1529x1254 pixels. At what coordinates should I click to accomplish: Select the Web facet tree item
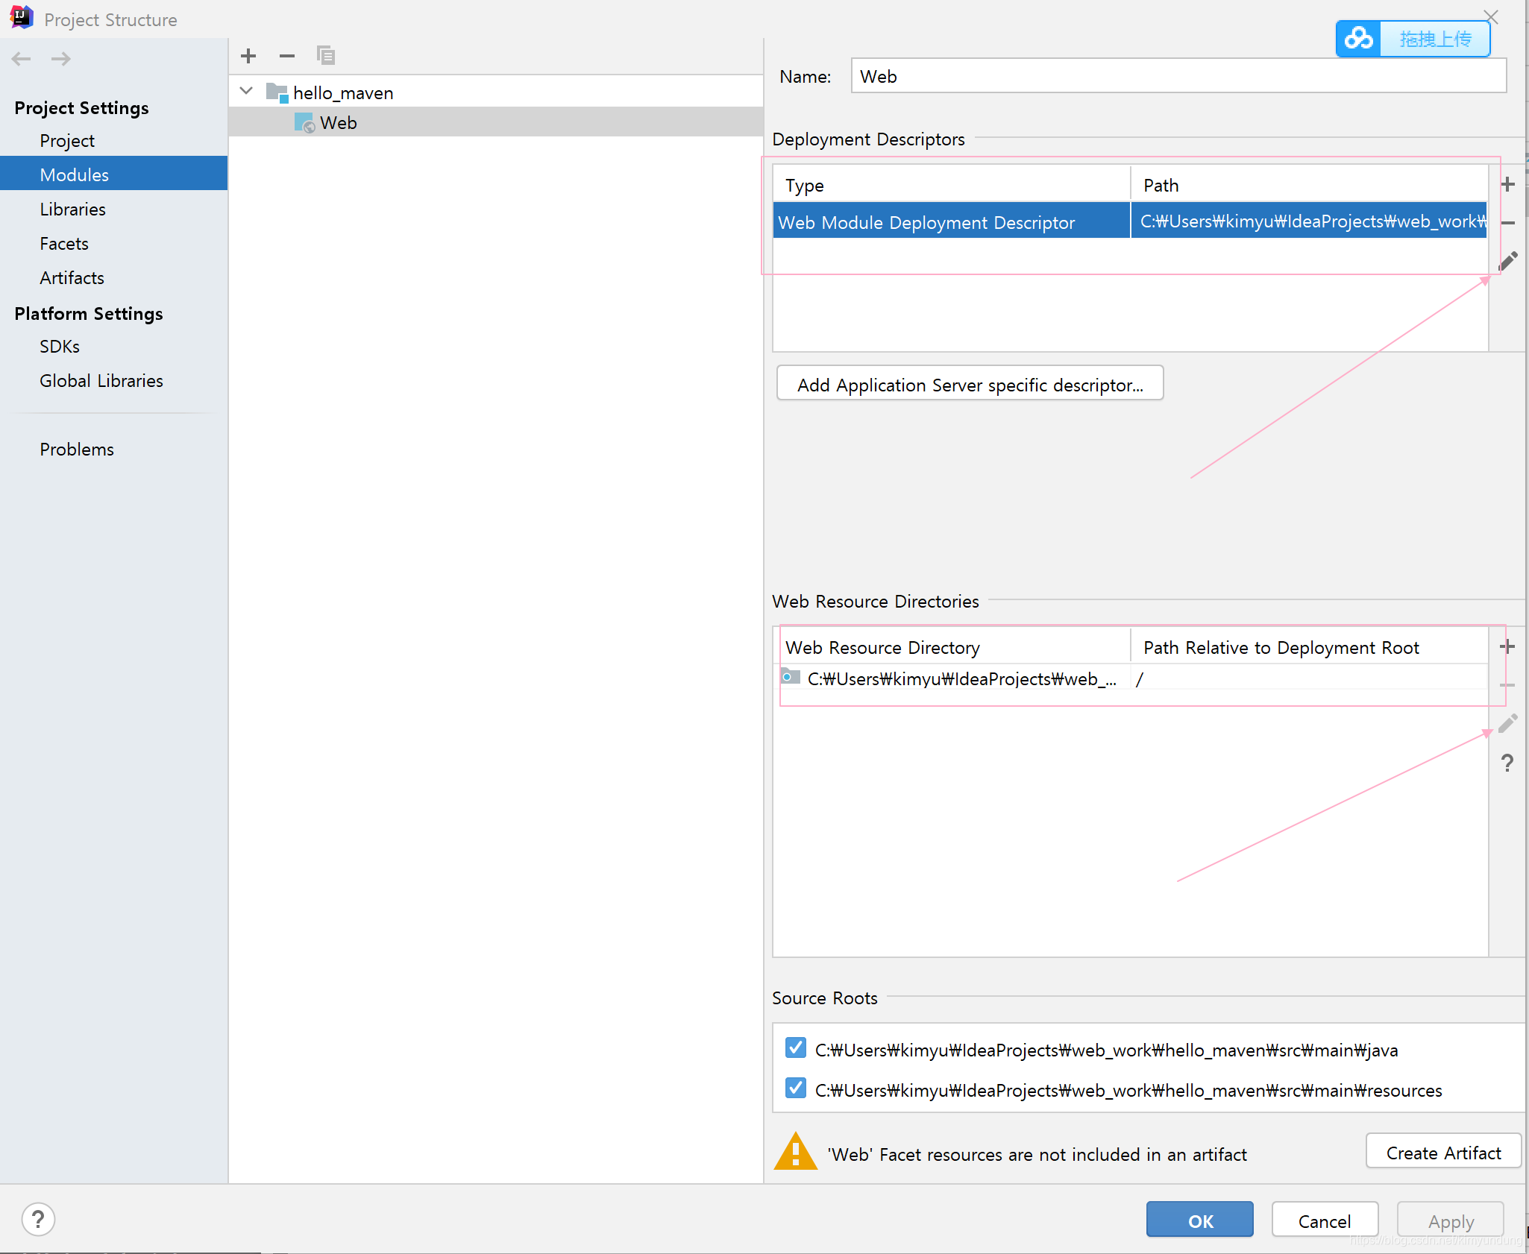coord(338,123)
